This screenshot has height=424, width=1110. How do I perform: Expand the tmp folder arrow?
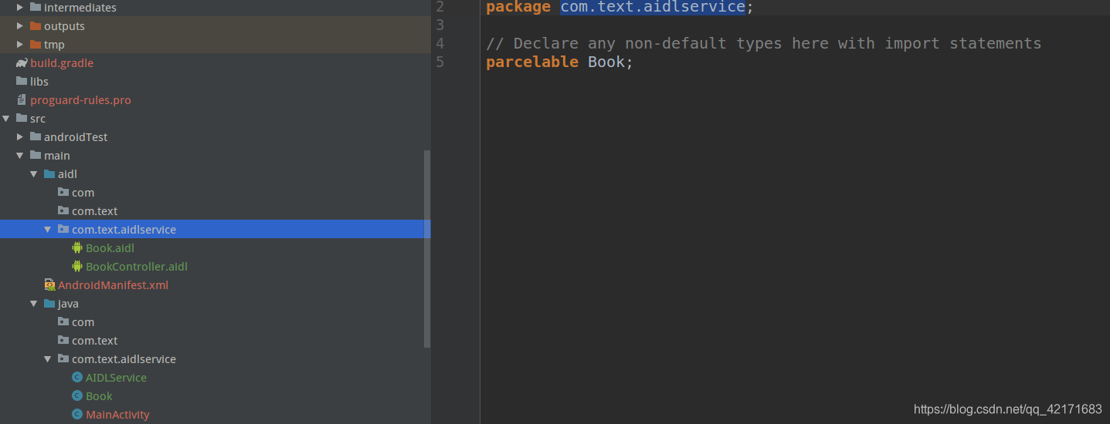pyautogui.click(x=20, y=44)
